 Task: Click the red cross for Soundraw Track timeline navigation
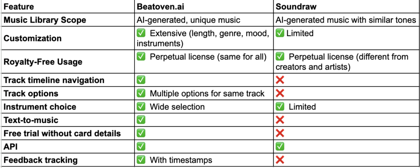click(281, 80)
